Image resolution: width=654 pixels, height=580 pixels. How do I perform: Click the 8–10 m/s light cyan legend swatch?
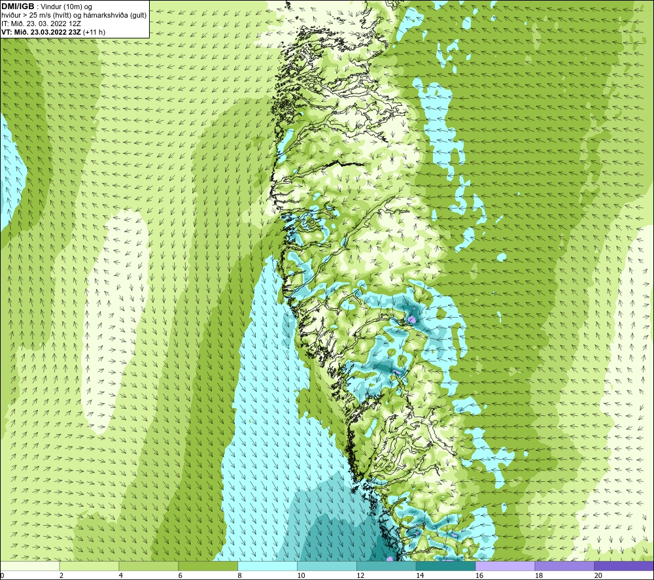tap(267, 566)
